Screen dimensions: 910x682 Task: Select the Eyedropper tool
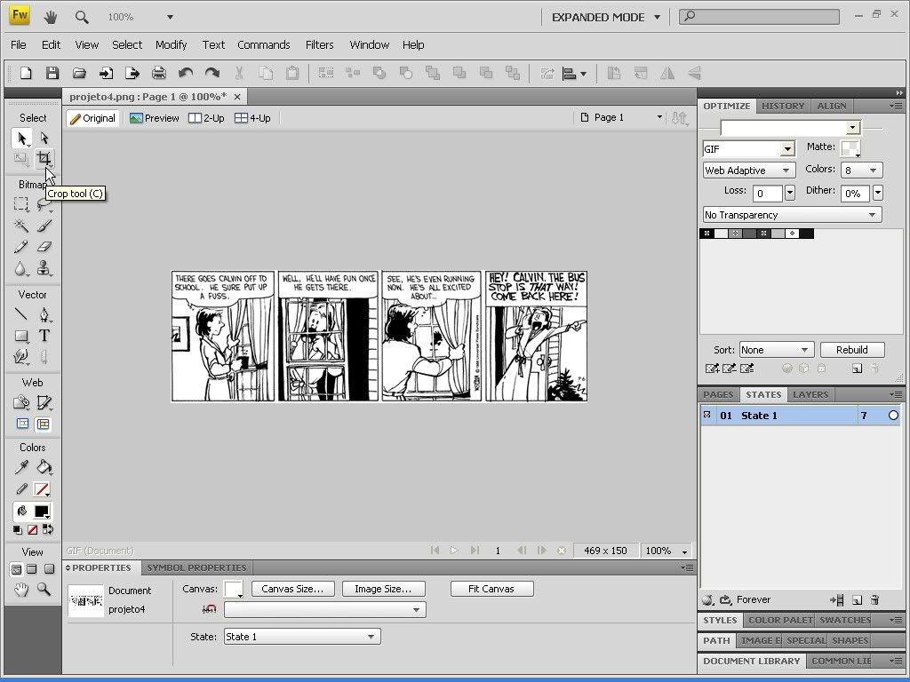(x=21, y=467)
